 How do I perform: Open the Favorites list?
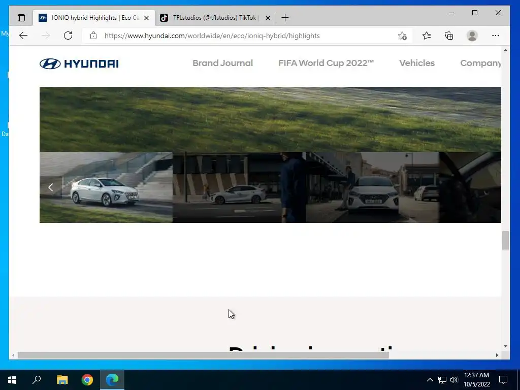click(x=427, y=36)
